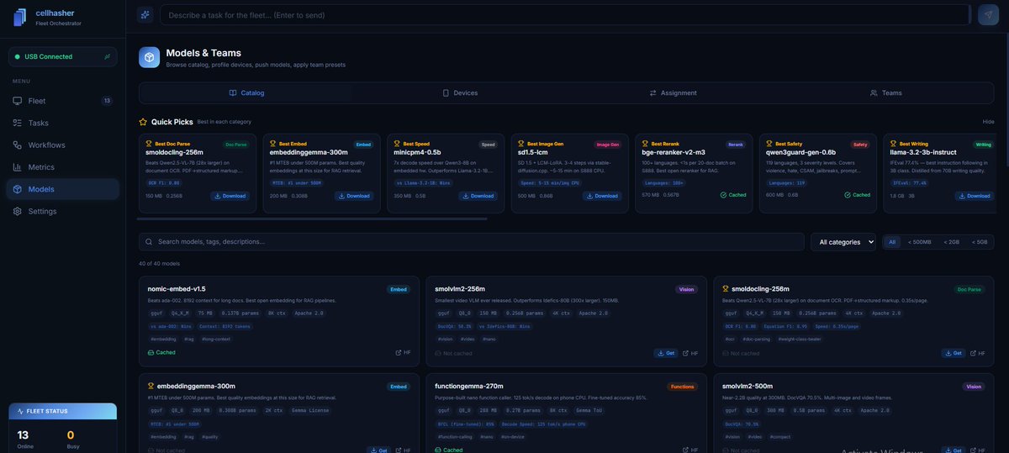Image resolution: width=1009 pixels, height=453 pixels.
Task: Open the Fleet page in sidebar
Action: (63, 101)
